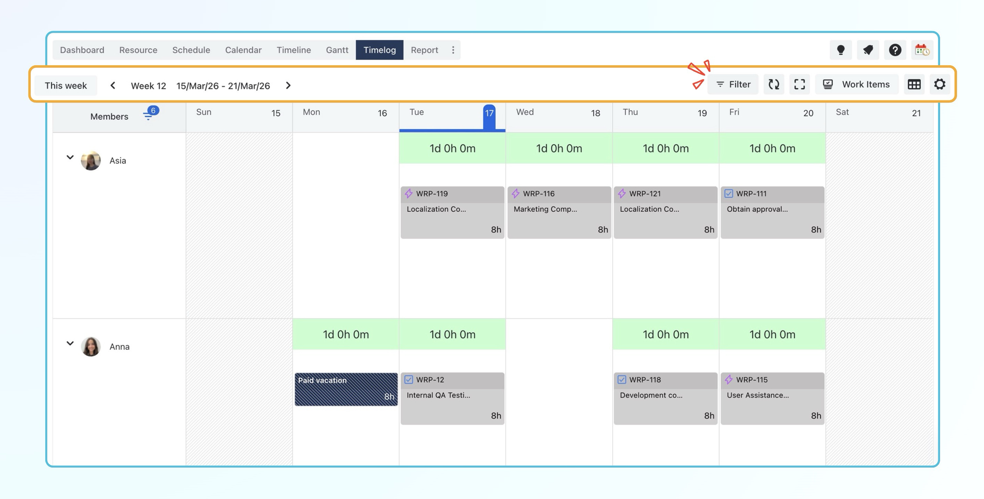
Task: Click the calendar clock icon
Action: pyautogui.click(x=922, y=50)
